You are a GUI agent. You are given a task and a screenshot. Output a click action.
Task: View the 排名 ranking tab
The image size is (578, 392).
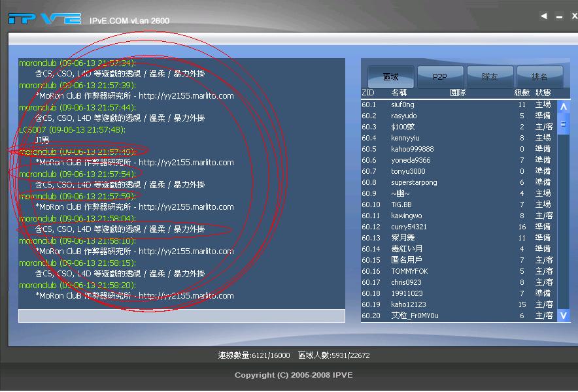pyautogui.click(x=540, y=77)
